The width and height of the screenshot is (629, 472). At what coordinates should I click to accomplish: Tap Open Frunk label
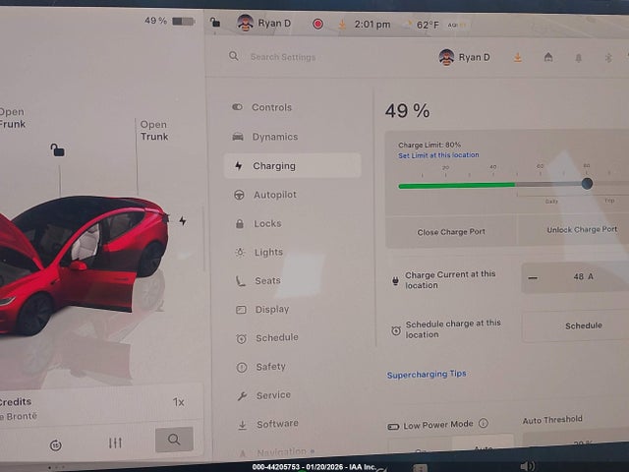pos(12,118)
